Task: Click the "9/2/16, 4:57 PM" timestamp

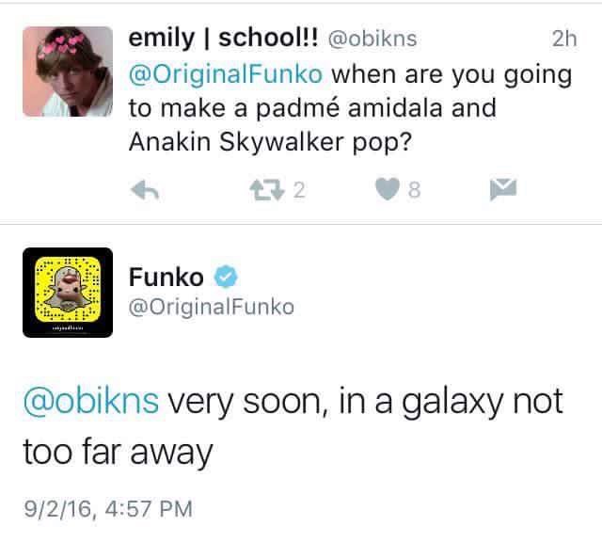Action: click(107, 509)
